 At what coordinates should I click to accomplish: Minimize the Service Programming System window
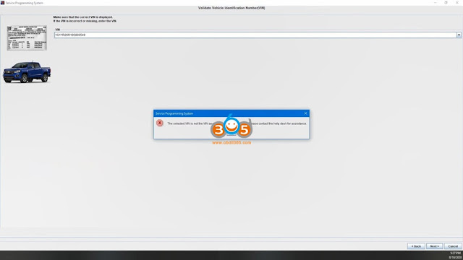435,3
